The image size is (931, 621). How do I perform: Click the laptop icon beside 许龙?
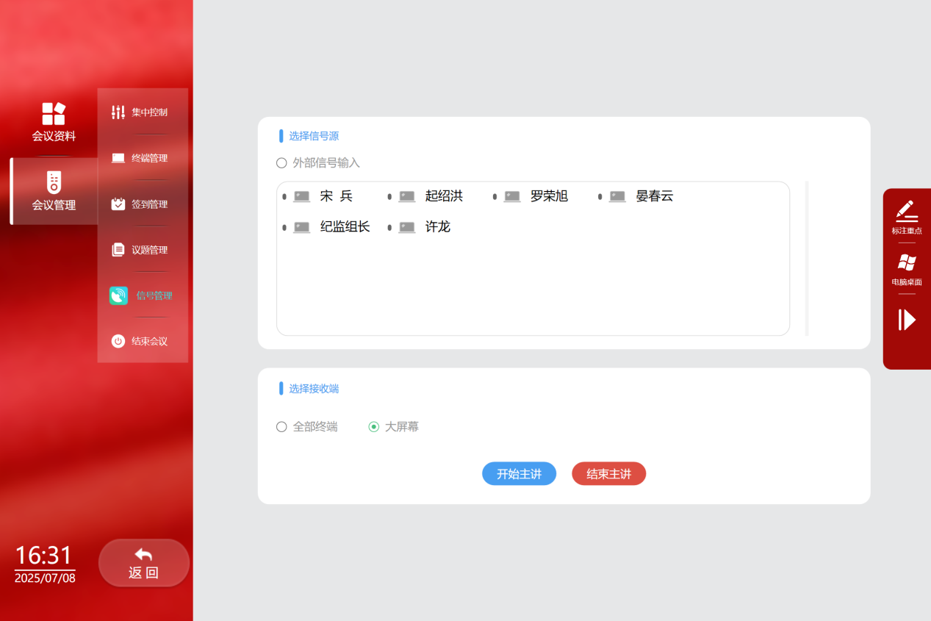(x=407, y=227)
